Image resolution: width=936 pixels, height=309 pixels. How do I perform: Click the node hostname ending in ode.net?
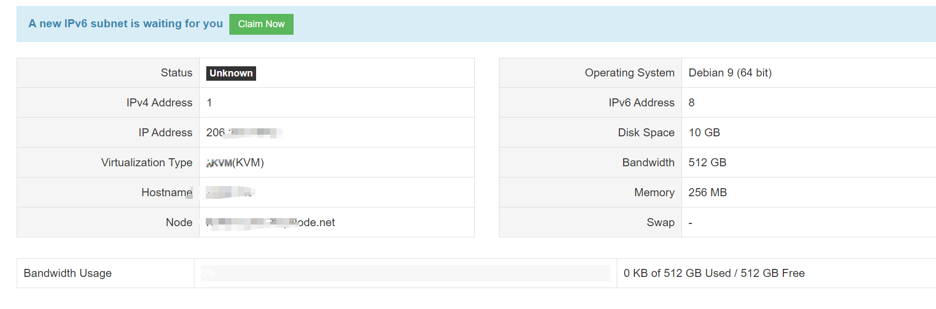[271, 222]
